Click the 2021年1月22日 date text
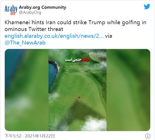Image resolution: width=155 pixels, height=140 pixels. click(x=40, y=136)
